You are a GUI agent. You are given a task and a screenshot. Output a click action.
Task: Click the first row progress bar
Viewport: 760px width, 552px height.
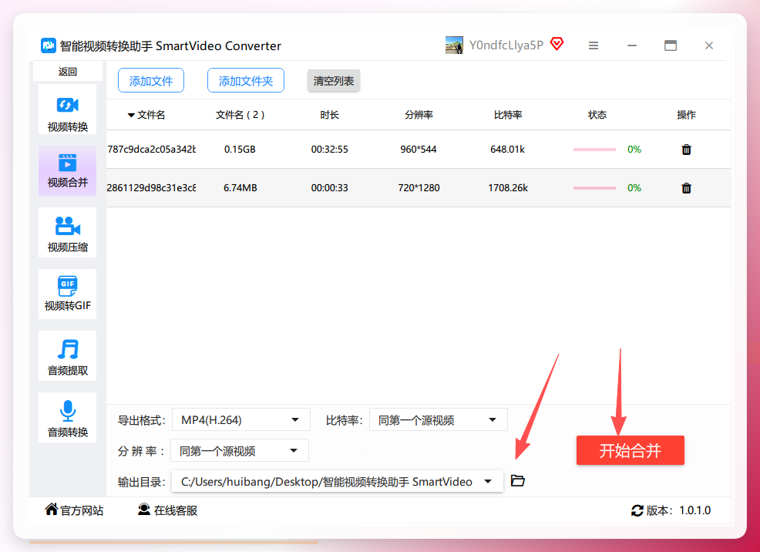click(x=594, y=150)
